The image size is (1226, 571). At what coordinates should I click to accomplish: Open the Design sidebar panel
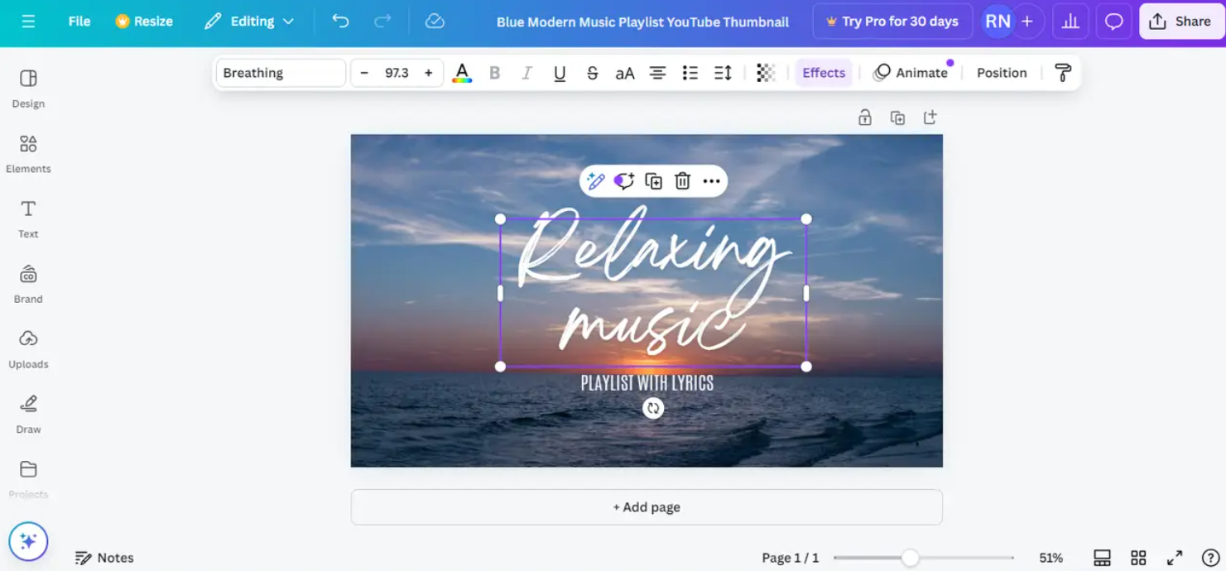(28, 89)
